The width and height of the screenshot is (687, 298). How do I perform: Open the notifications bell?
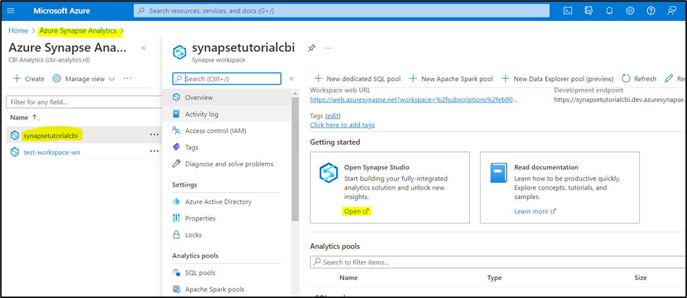click(609, 11)
